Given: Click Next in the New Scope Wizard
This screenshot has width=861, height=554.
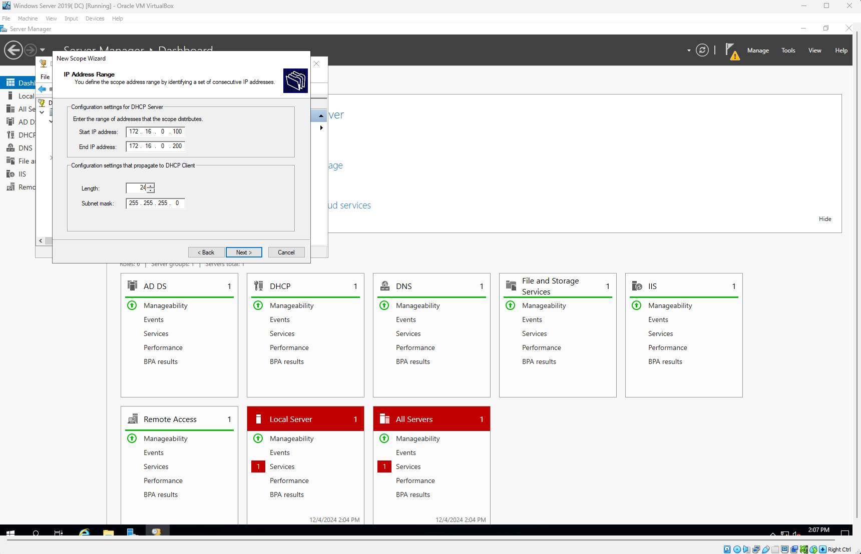Looking at the screenshot, I should [x=244, y=252].
